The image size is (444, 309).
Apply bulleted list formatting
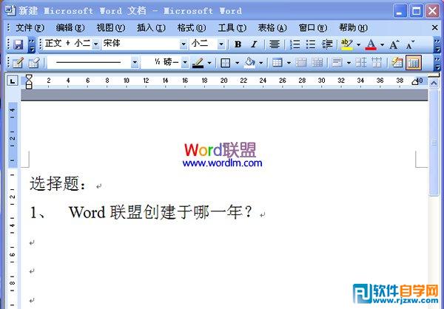(311, 44)
